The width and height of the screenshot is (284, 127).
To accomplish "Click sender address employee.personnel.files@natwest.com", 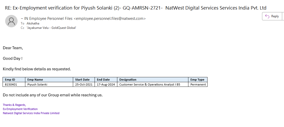I will [x=110, y=19].
